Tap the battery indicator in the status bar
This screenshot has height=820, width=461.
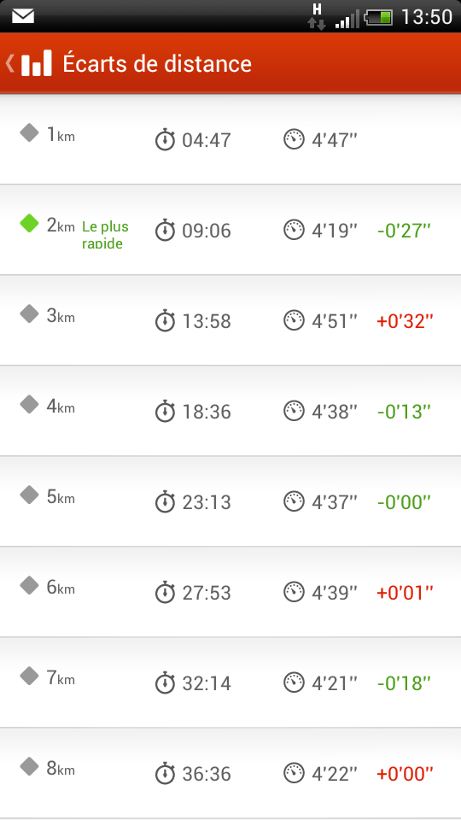378,18
